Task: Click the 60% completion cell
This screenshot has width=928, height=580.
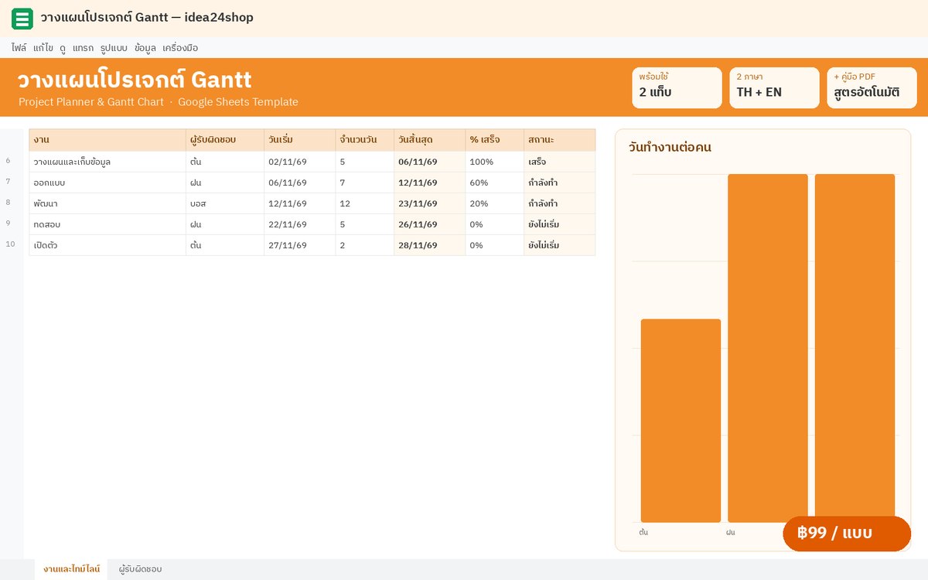Action: point(495,183)
